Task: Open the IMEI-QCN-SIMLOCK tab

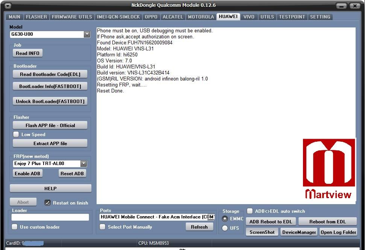Action: 118,17
